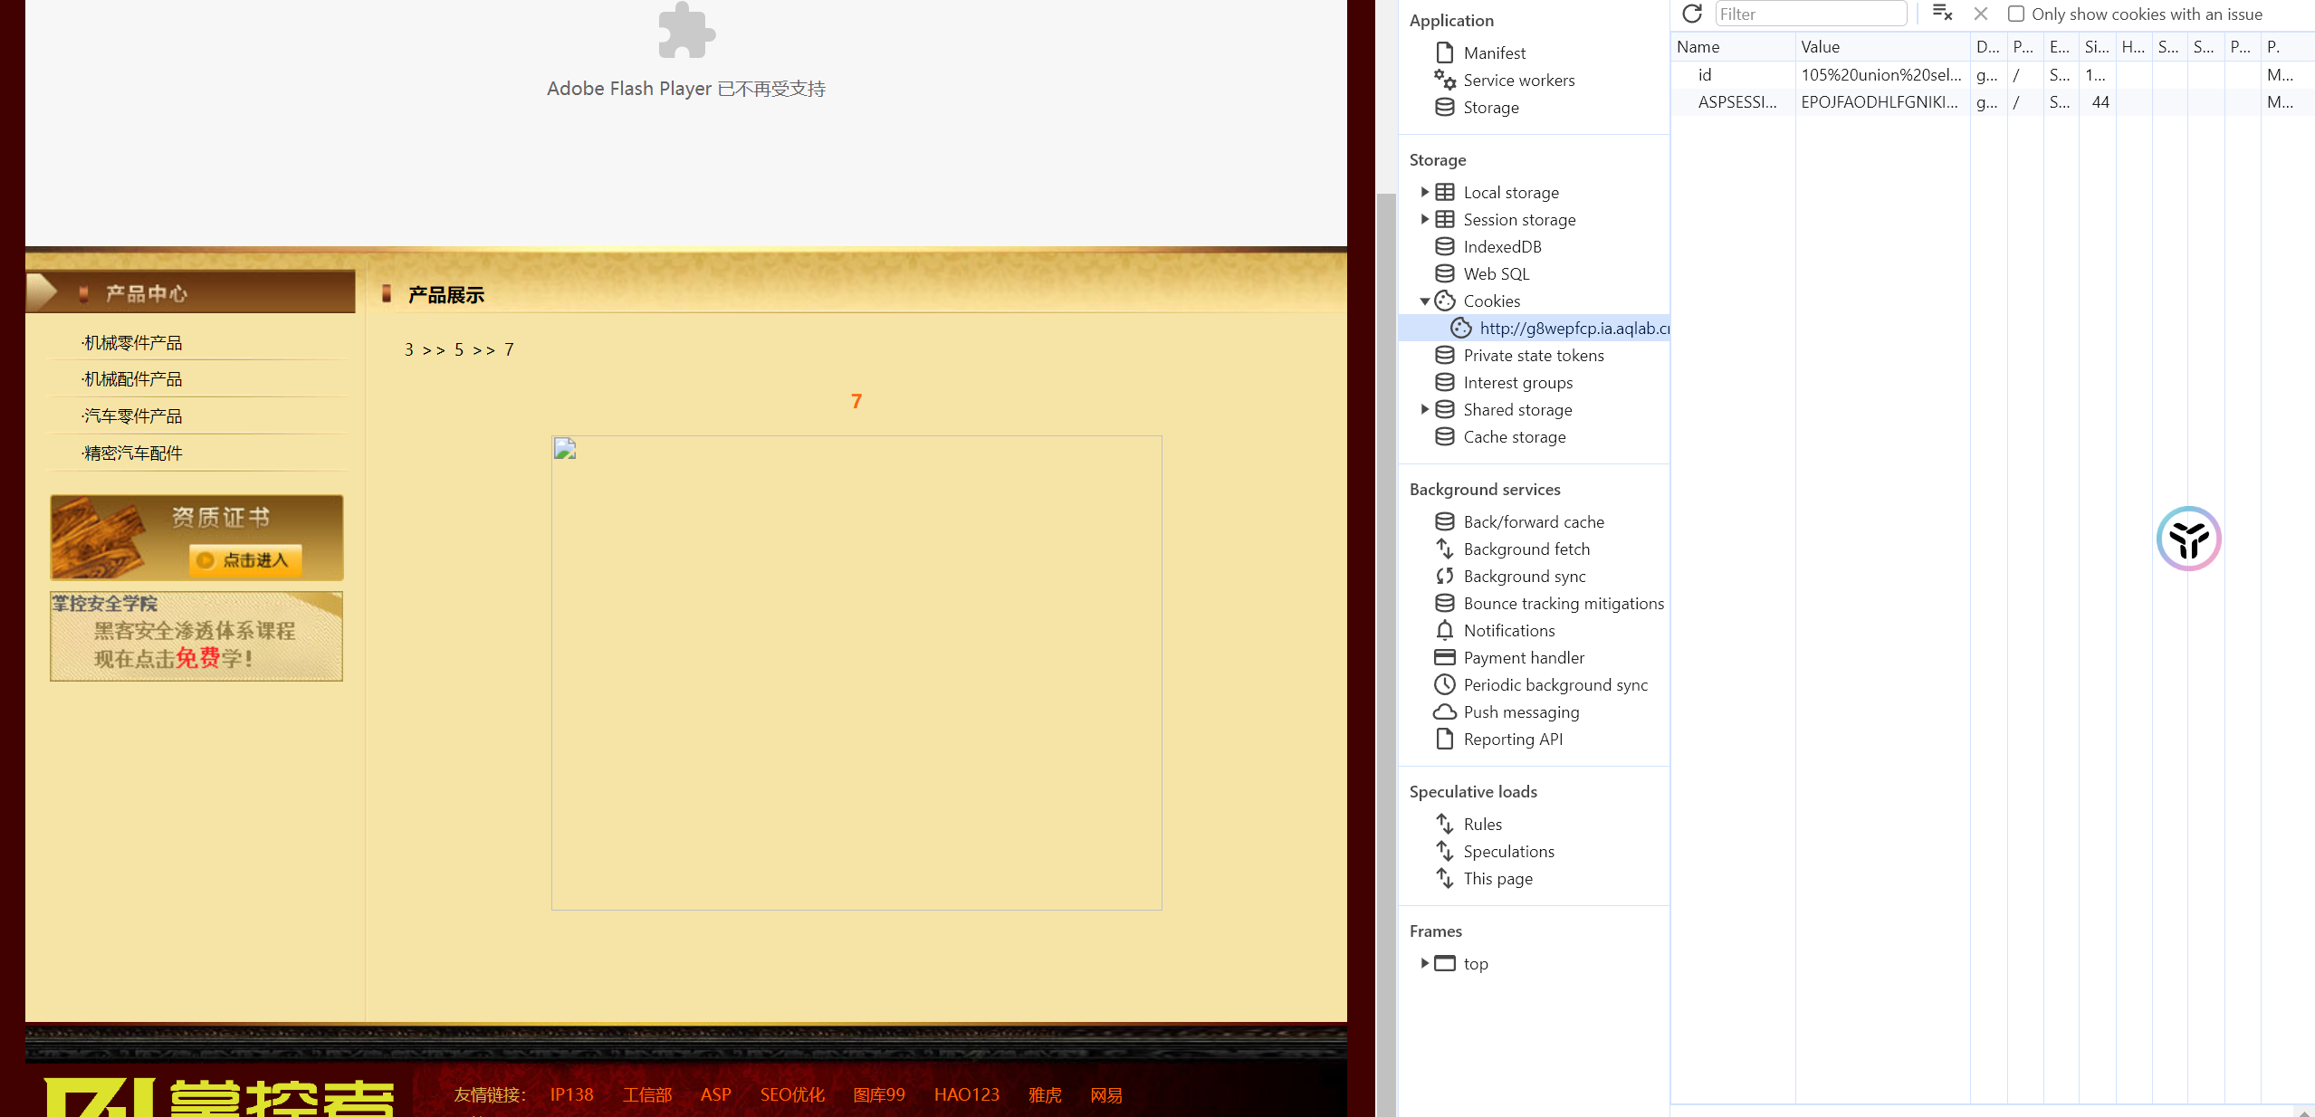Click the Cache storage icon
Screen dimensions: 2315x1117
pyautogui.click(x=1444, y=437)
